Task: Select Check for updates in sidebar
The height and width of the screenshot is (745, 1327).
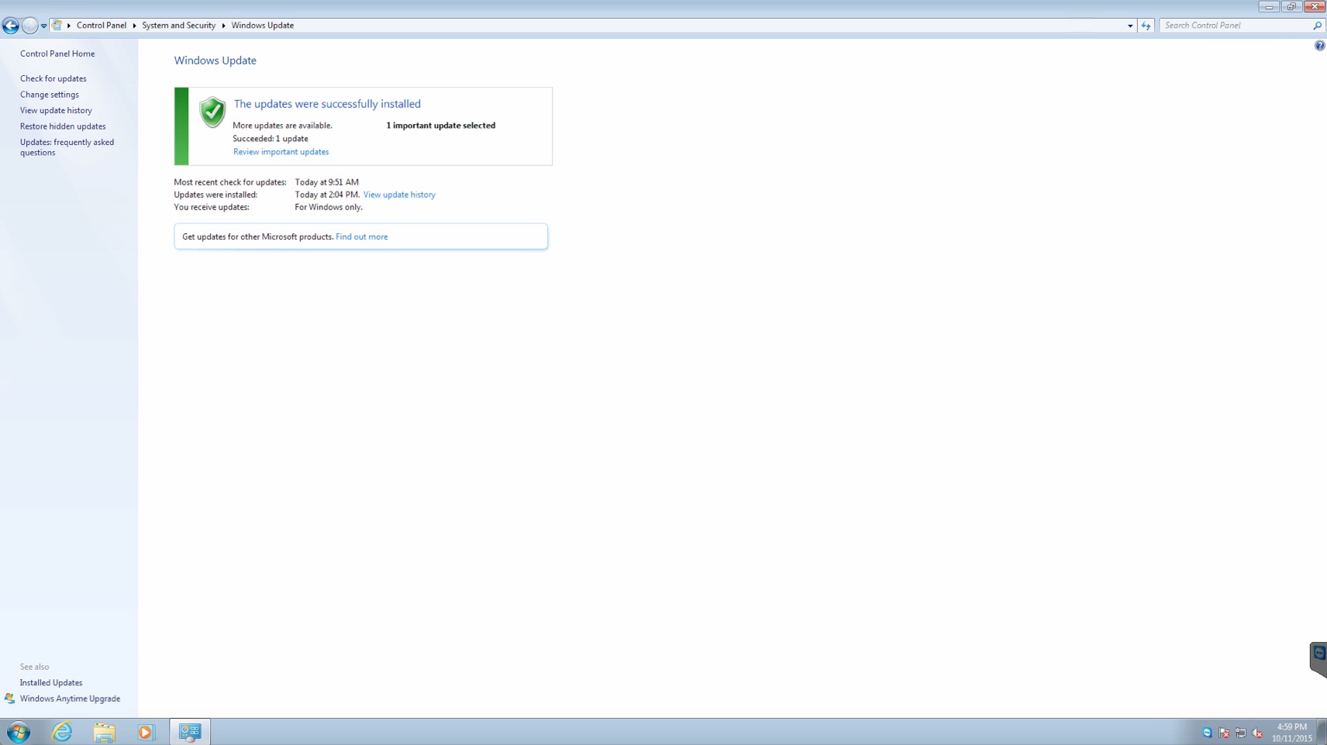Action: click(x=53, y=78)
